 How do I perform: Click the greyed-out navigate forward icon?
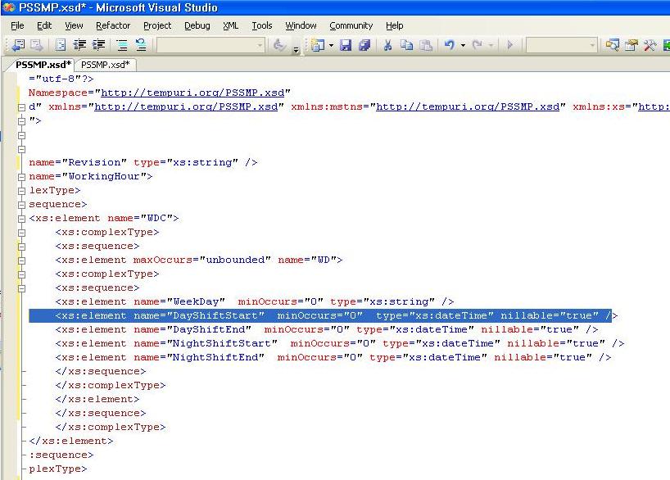[x=37, y=44]
